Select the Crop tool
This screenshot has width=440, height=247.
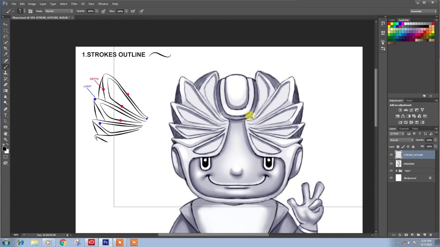[x=5, y=48]
